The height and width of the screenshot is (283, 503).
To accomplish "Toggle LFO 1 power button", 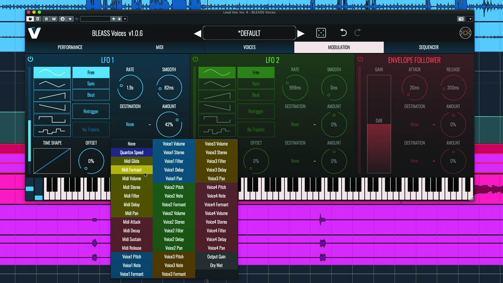I will pos(31,60).
